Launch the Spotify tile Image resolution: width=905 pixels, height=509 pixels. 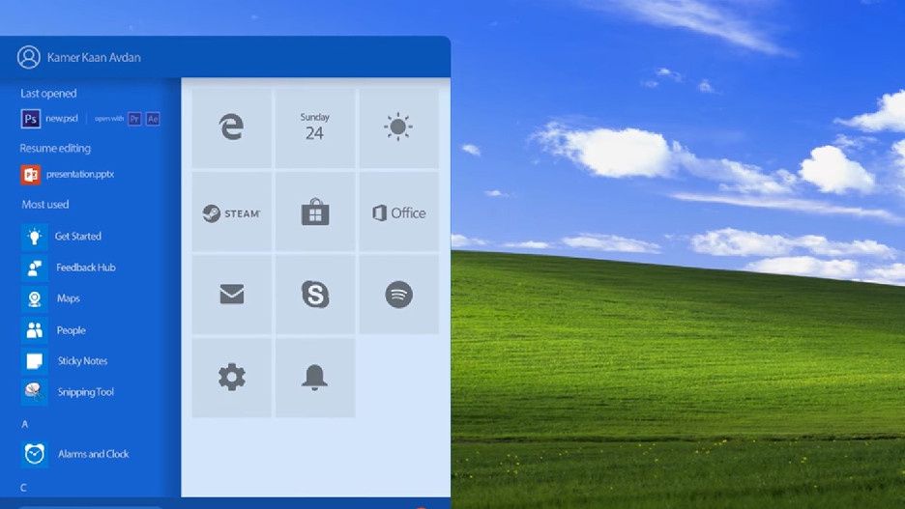398,295
